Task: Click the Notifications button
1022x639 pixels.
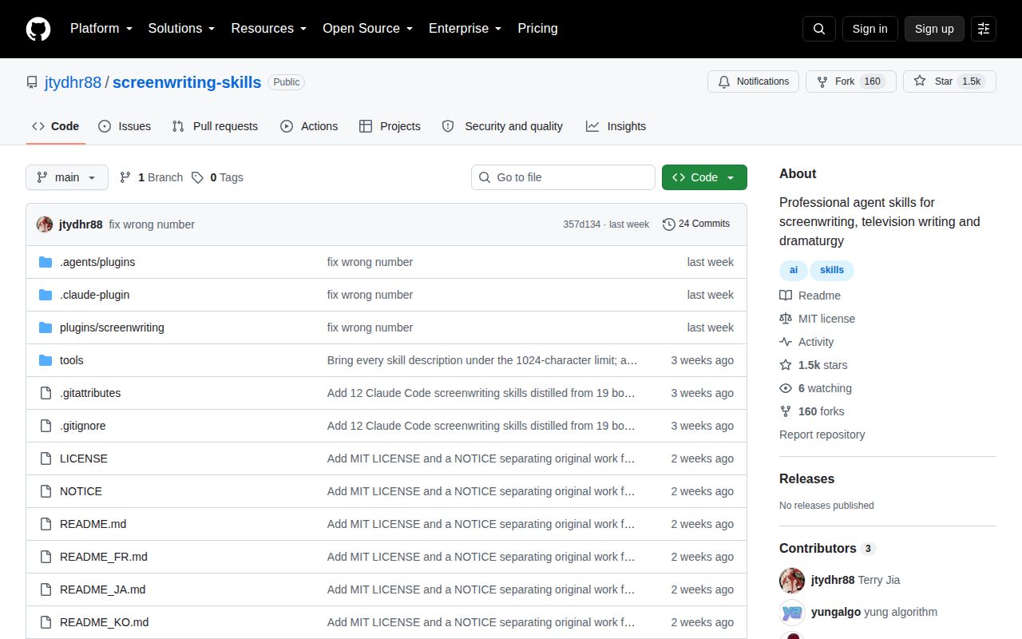Action: coord(753,81)
